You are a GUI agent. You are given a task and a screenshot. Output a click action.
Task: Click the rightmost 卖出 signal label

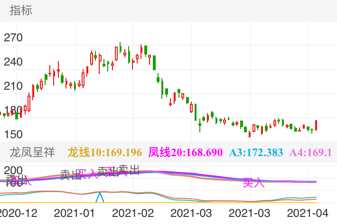pyautogui.click(x=129, y=169)
